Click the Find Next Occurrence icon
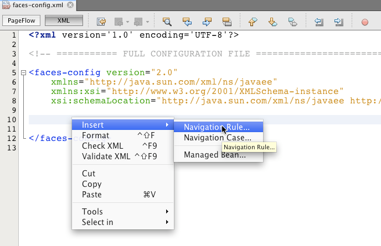 click(x=207, y=22)
